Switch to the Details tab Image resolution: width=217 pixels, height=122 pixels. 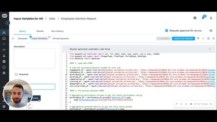click(x=40, y=31)
